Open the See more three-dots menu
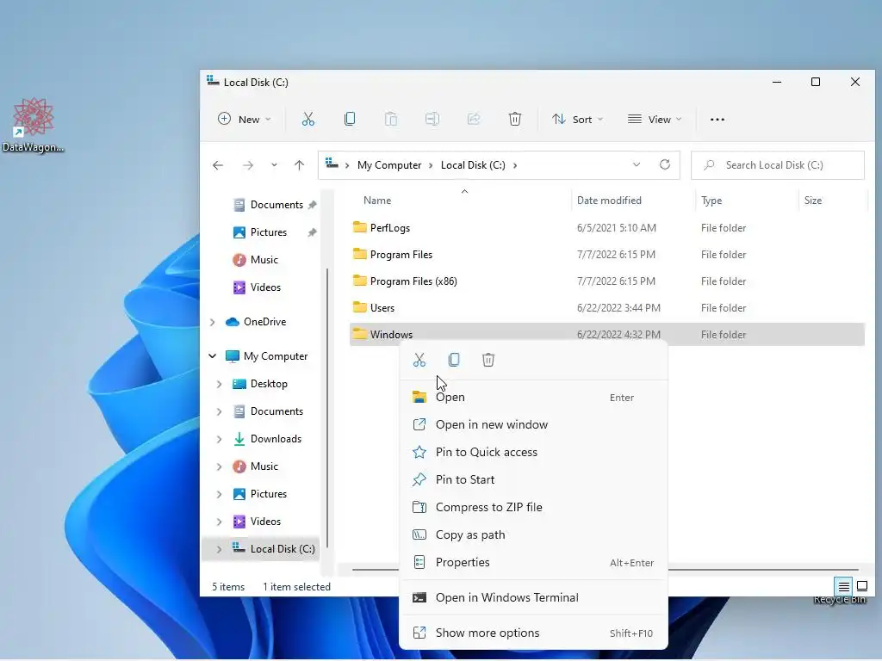Image resolution: width=882 pixels, height=661 pixels. (717, 119)
